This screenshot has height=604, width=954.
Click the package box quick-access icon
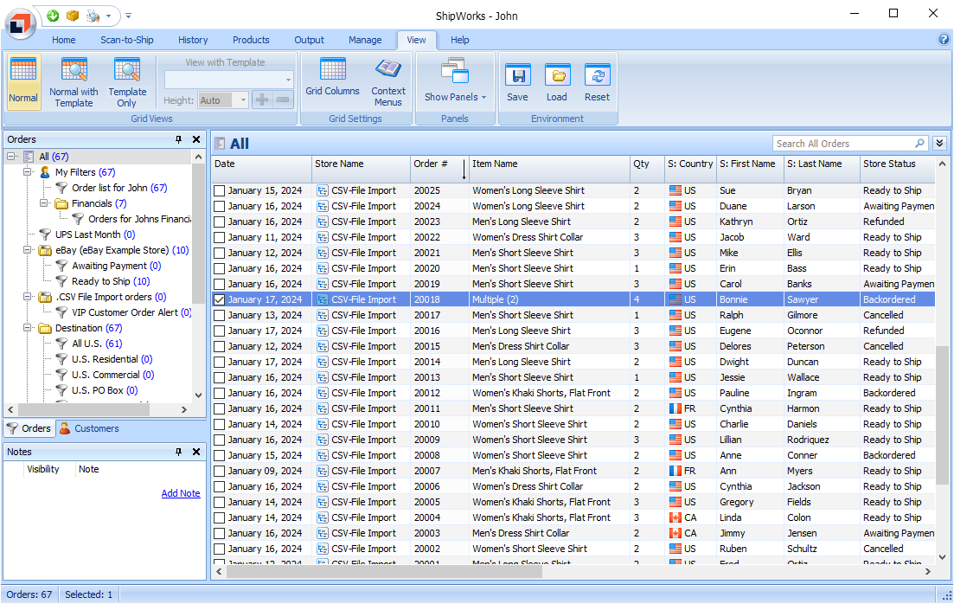point(73,16)
